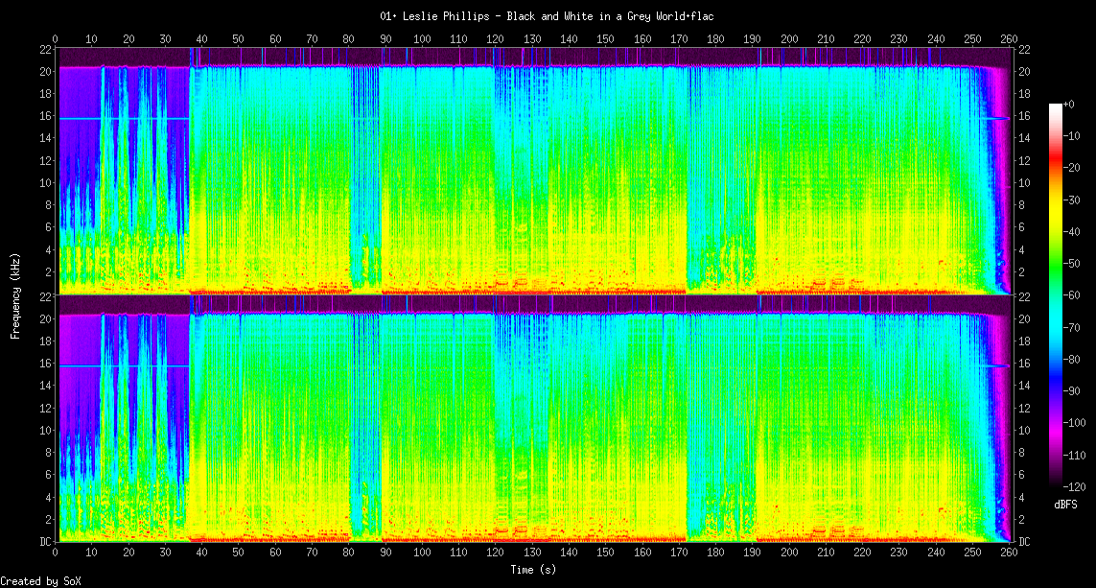Click the "Created by SoX" credit text
Image resolution: width=1096 pixels, height=588 pixels.
click(34, 581)
